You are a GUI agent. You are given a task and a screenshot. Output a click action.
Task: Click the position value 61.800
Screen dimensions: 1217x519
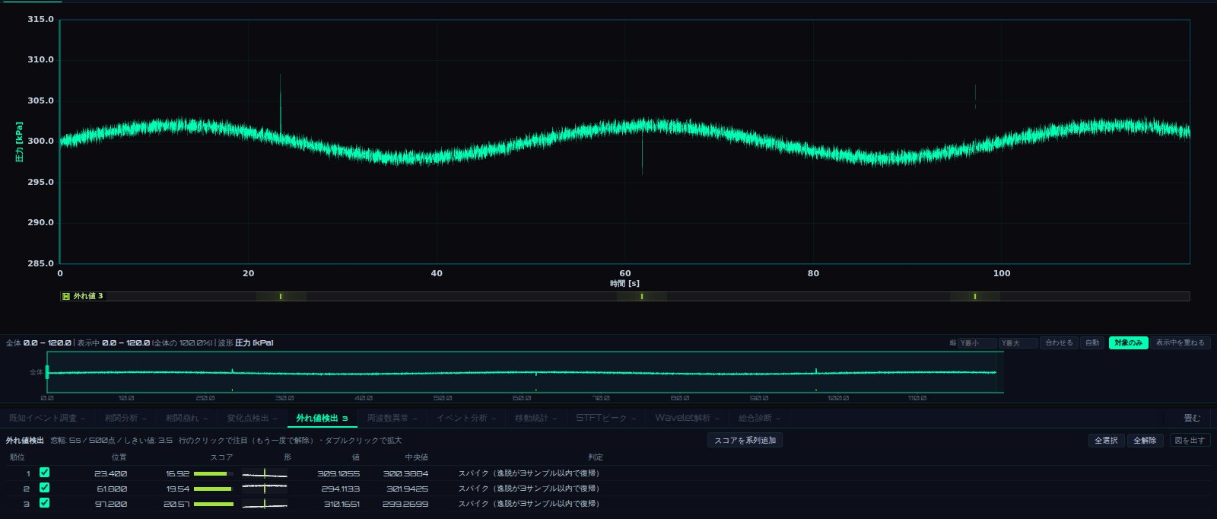pos(111,489)
